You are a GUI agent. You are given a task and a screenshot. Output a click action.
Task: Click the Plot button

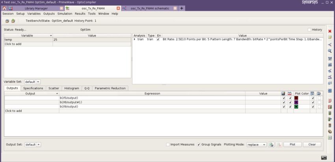click(x=292, y=145)
